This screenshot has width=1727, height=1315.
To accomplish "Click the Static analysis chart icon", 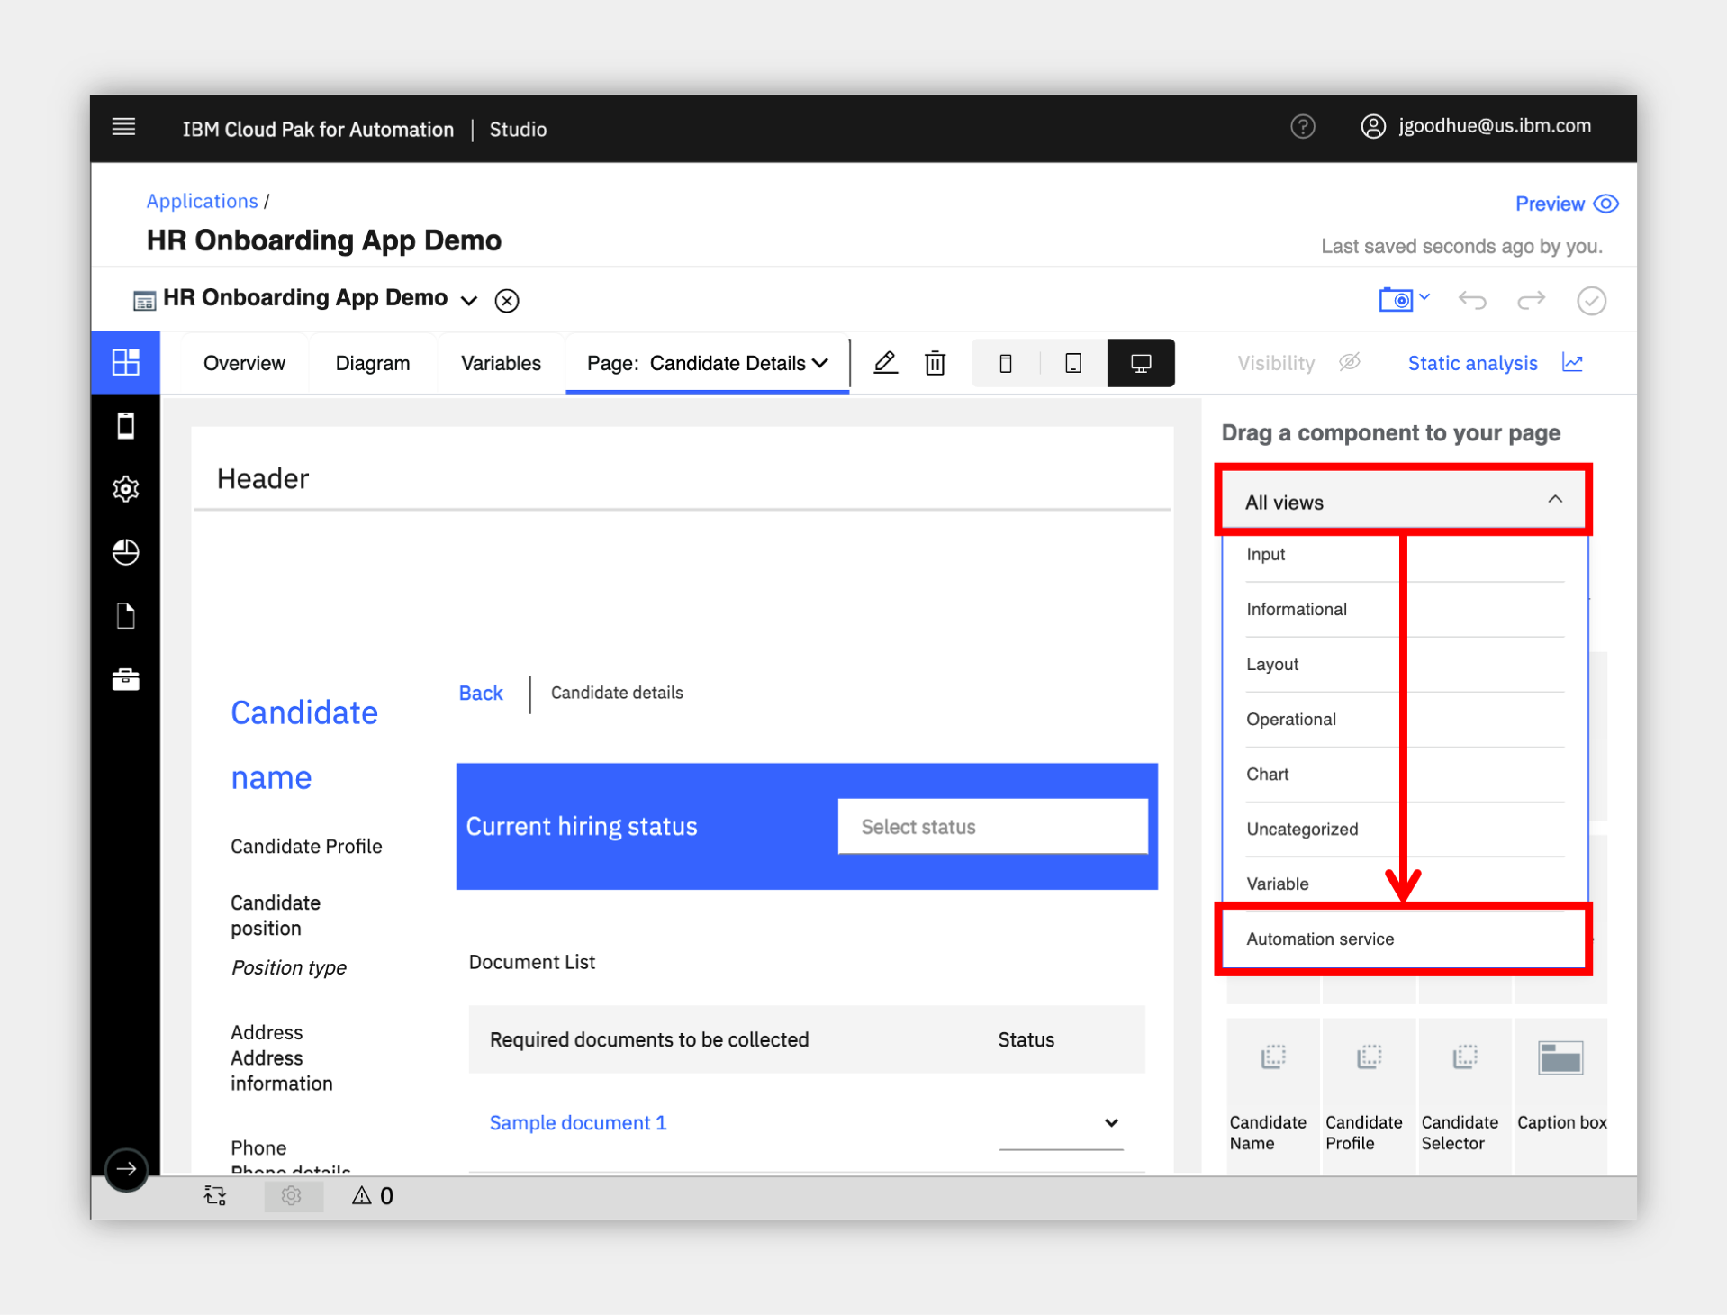I will click(x=1572, y=362).
